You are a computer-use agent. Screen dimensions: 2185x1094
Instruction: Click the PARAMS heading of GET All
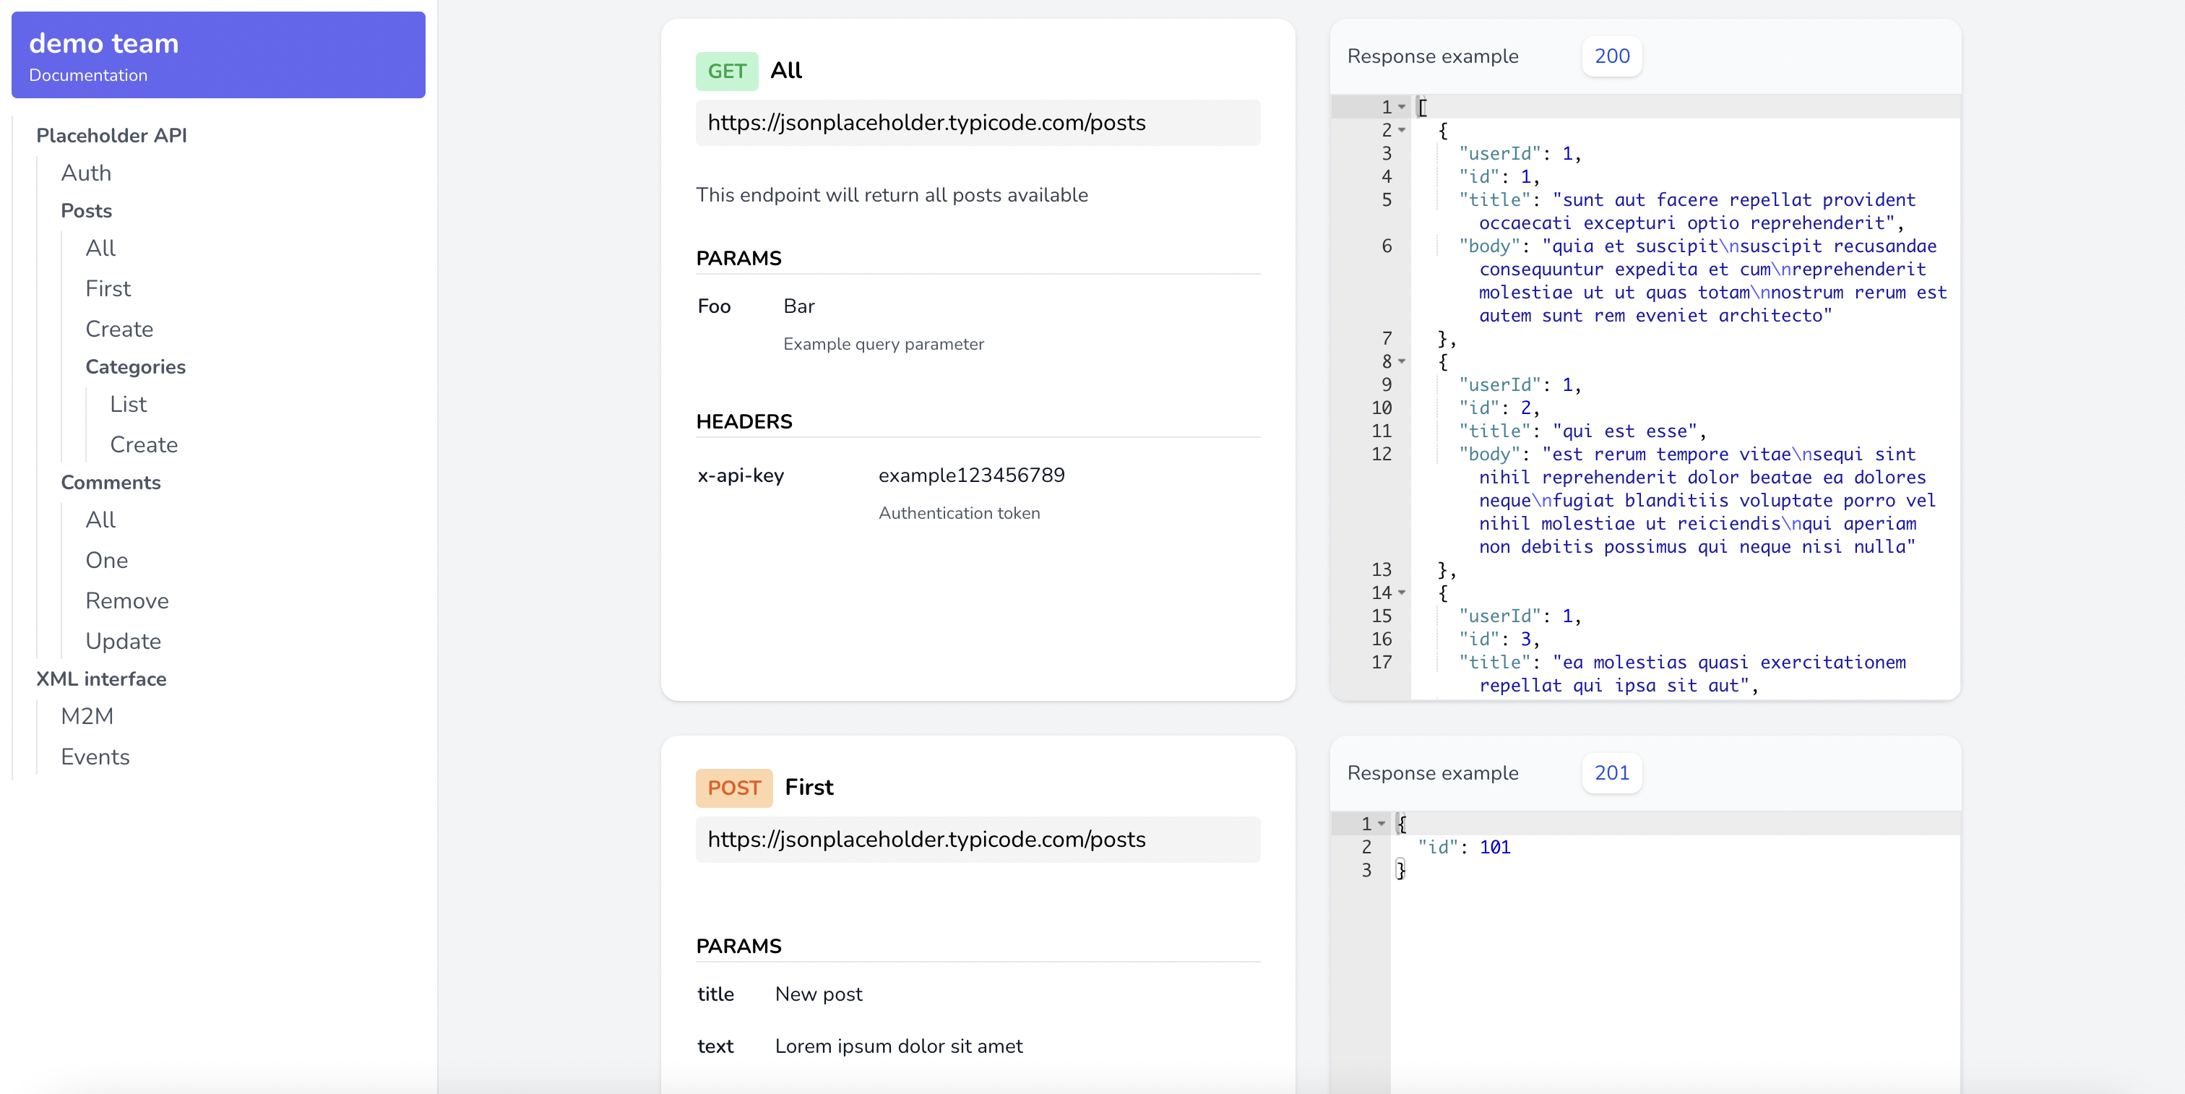(x=738, y=259)
